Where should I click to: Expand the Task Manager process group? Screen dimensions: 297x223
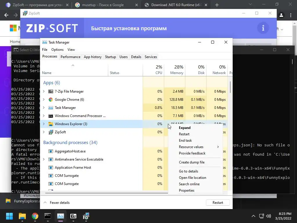(44, 108)
